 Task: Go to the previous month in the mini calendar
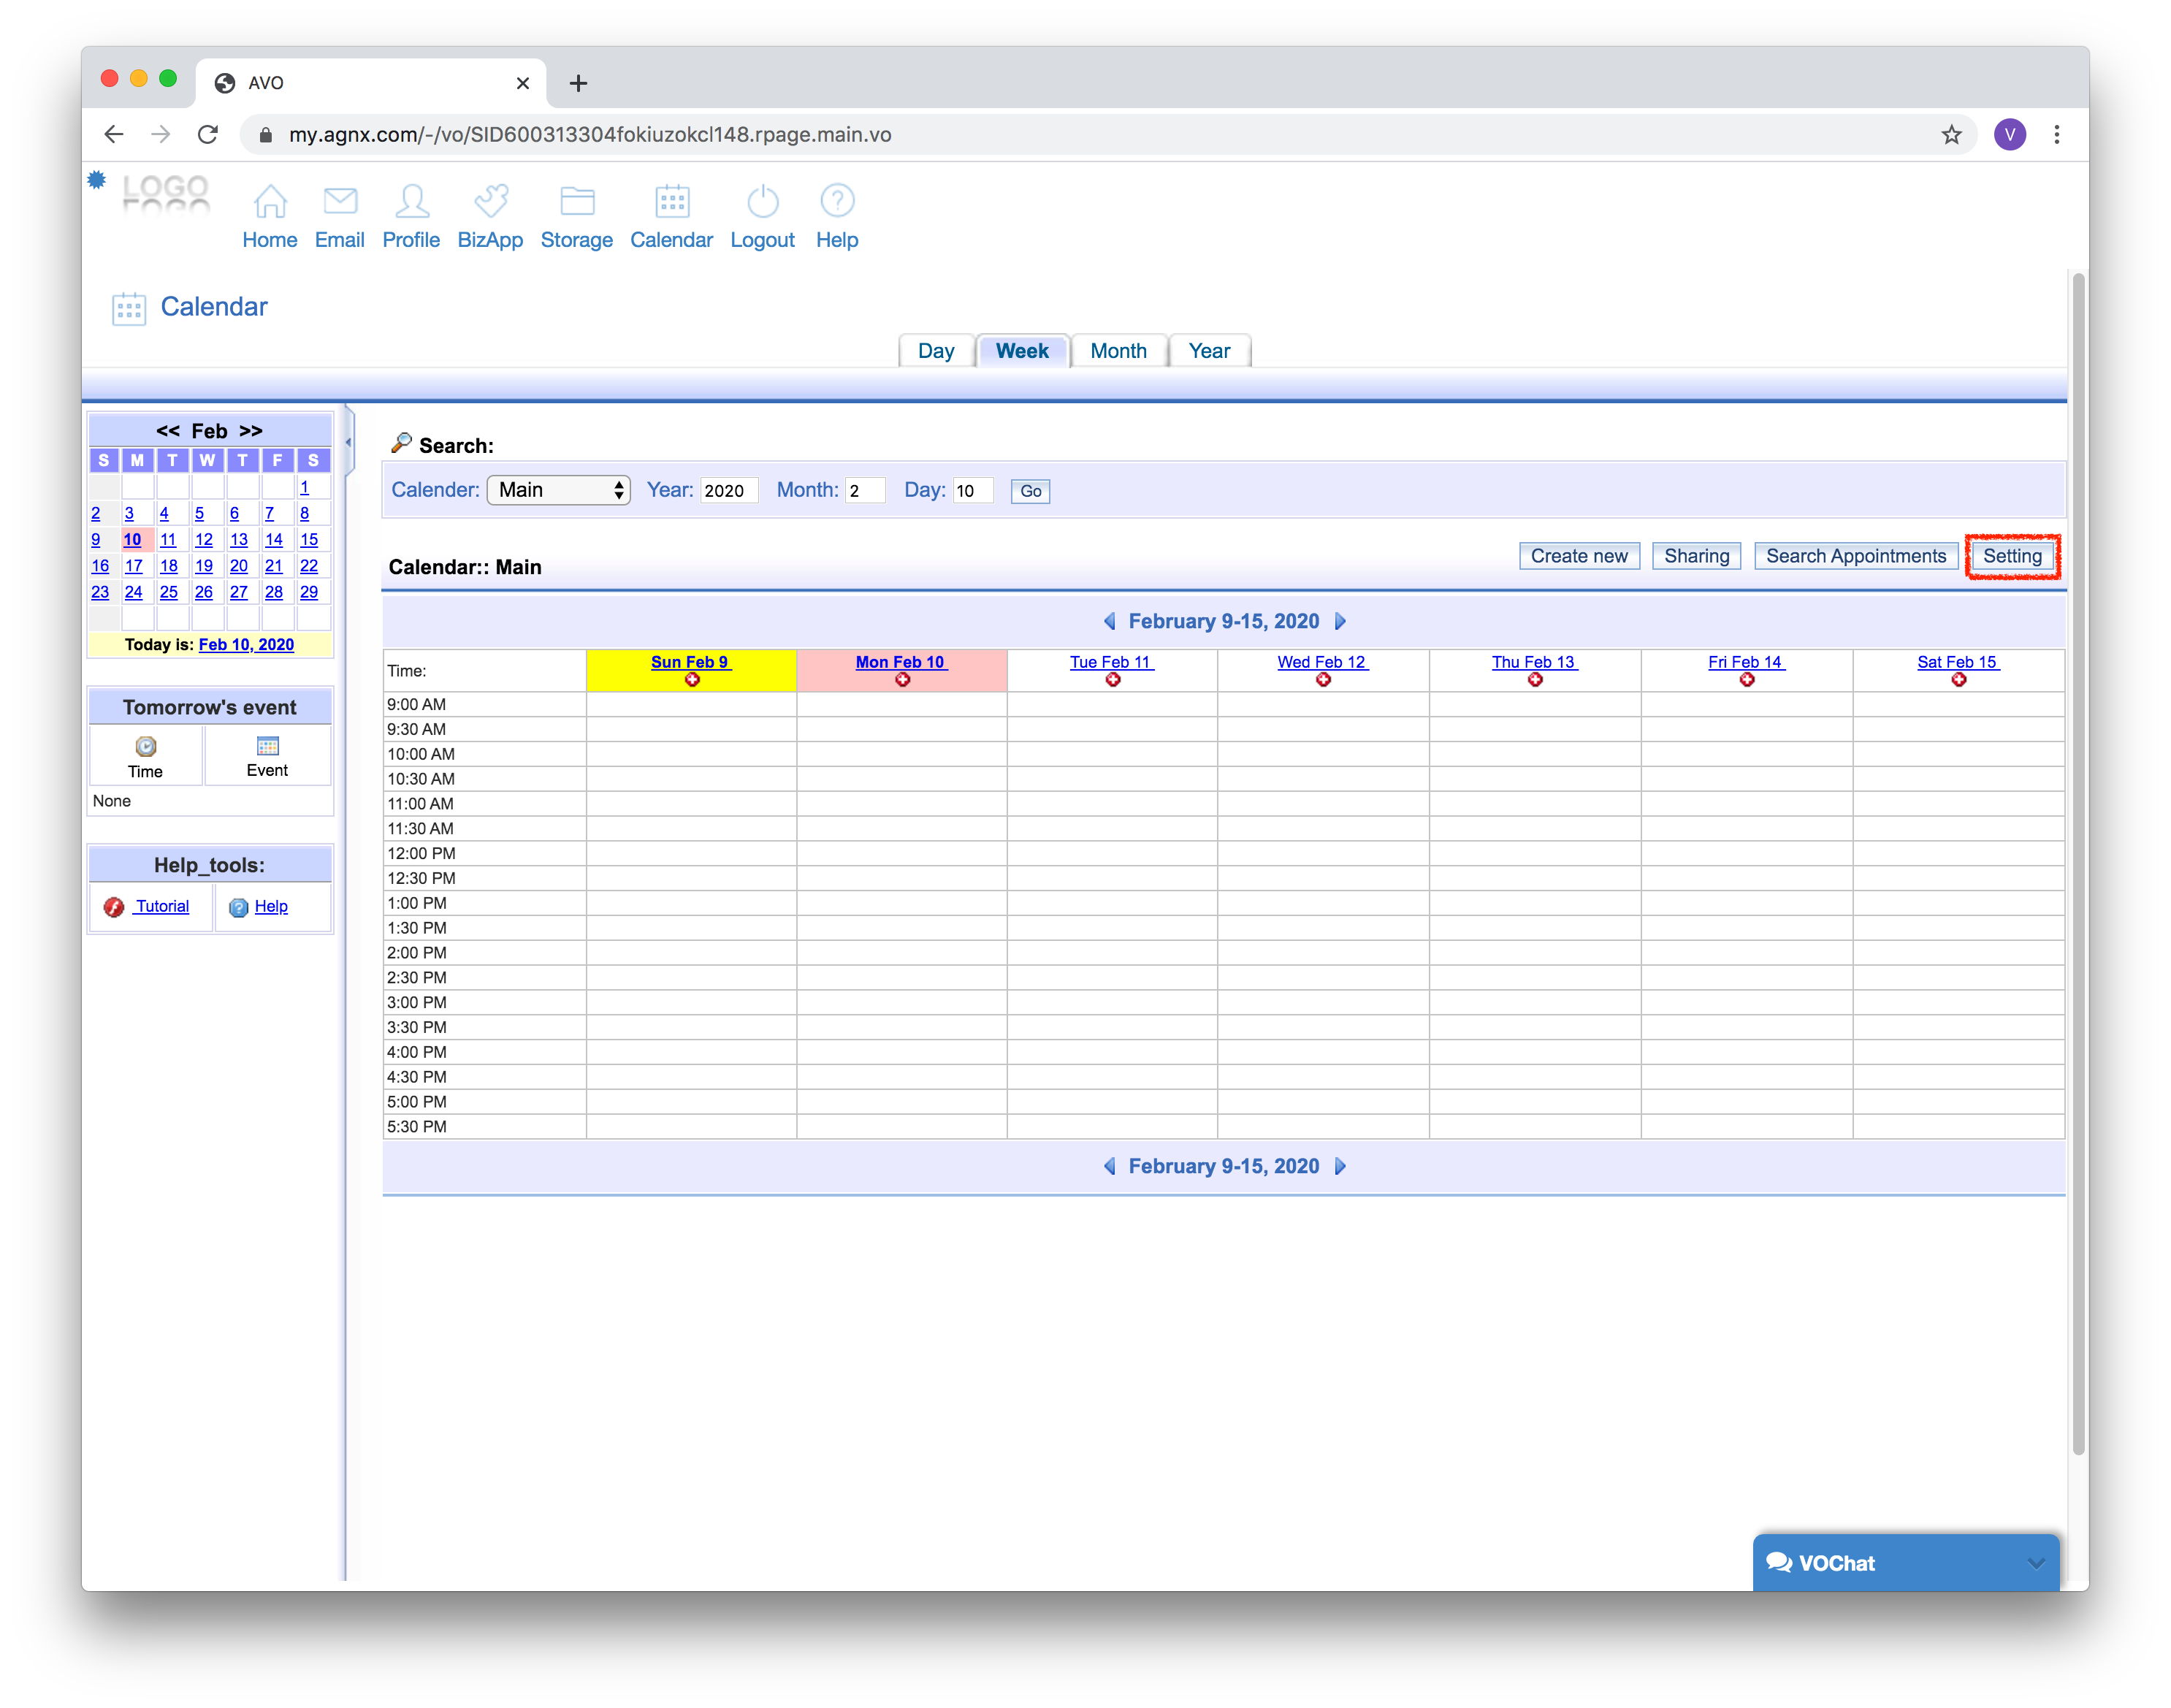point(167,431)
